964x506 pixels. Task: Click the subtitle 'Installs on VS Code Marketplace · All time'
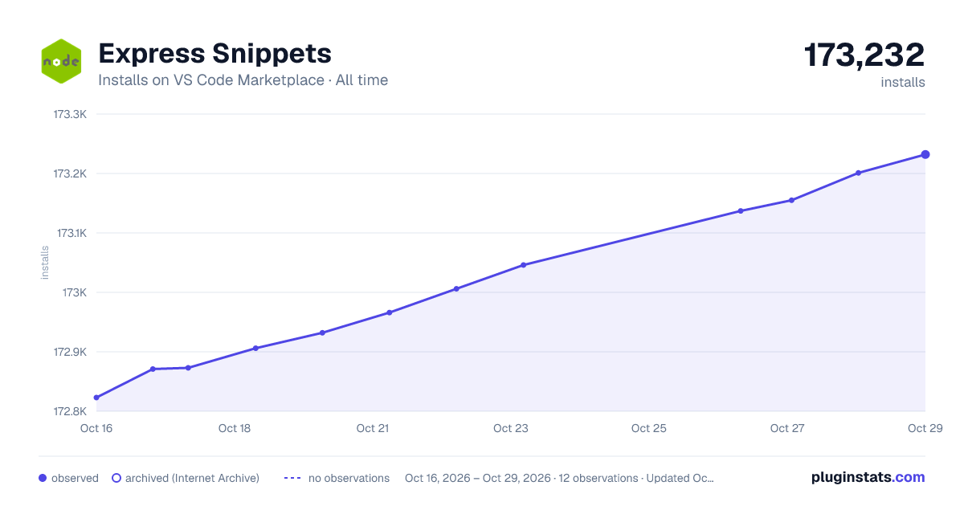(243, 80)
